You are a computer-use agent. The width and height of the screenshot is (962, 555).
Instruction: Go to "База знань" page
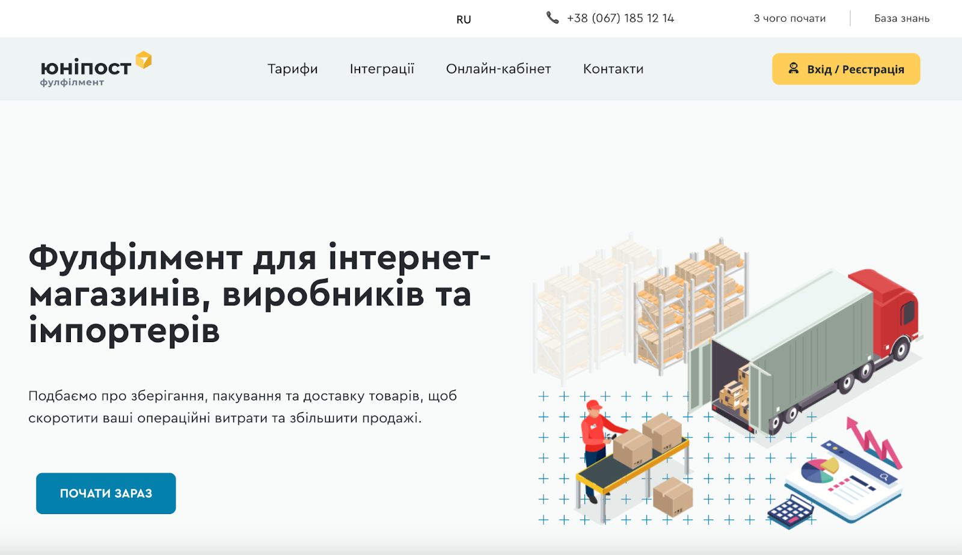[901, 19]
